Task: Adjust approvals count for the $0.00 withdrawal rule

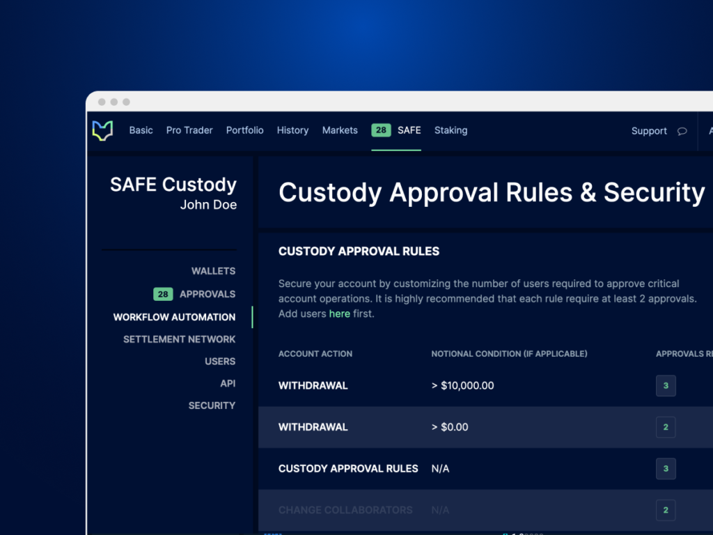Action: pos(666,427)
